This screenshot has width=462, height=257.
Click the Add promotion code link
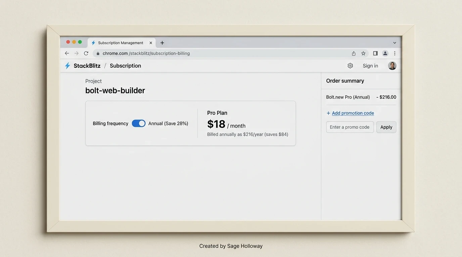[353, 113]
